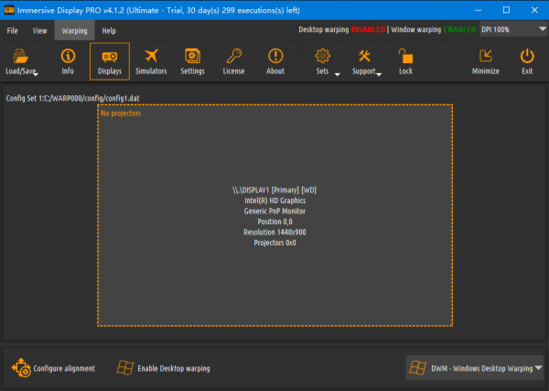
Task: Open the Help menu
Action: tap(109, 31)
